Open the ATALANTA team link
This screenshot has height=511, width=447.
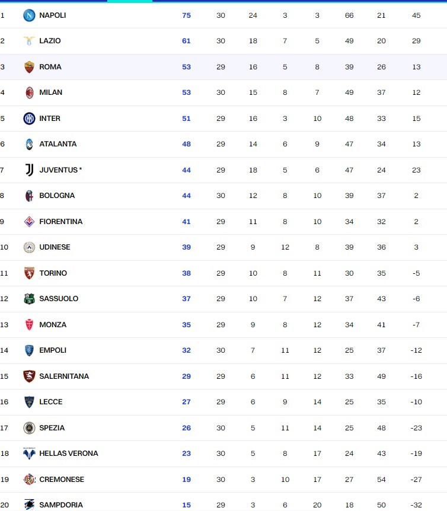tap(58, 144)
